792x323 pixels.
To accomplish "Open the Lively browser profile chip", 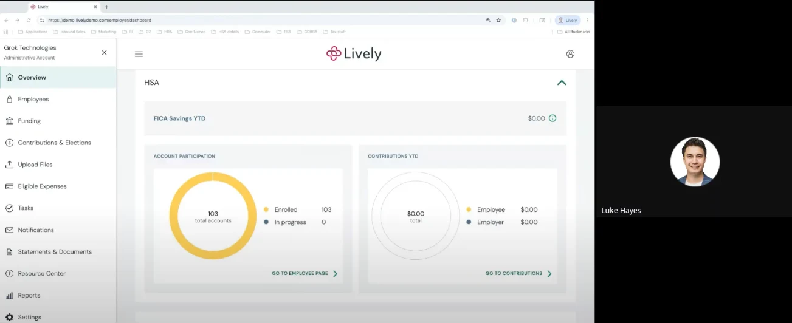I will (568, 20).
